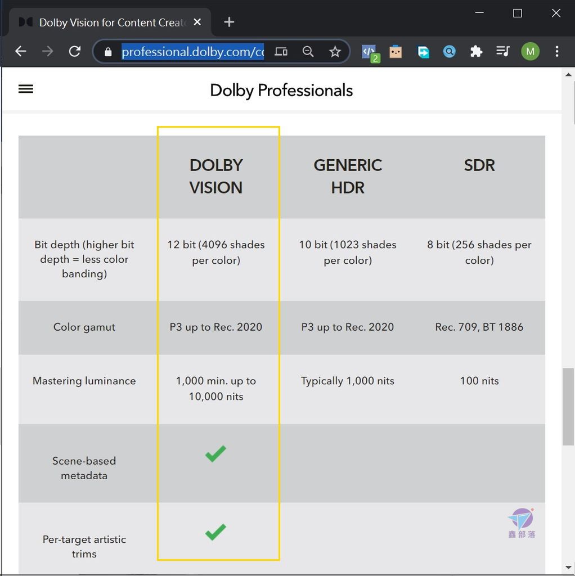
Task: Click the green checkmark for Per-target artistic trims
Action: pos(215,532)
